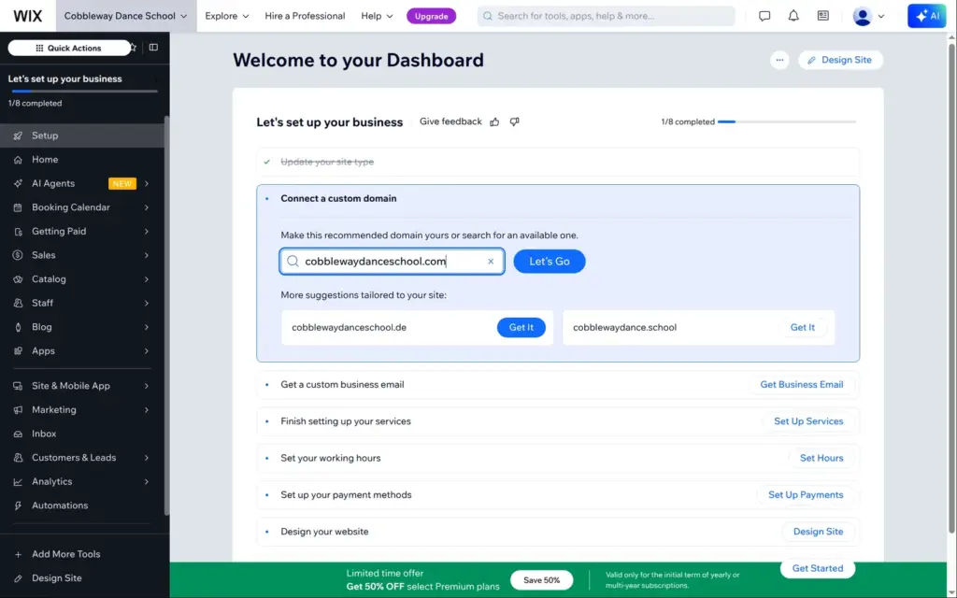Get the cobblewaydanceschool.de domain

coord(521,328)
